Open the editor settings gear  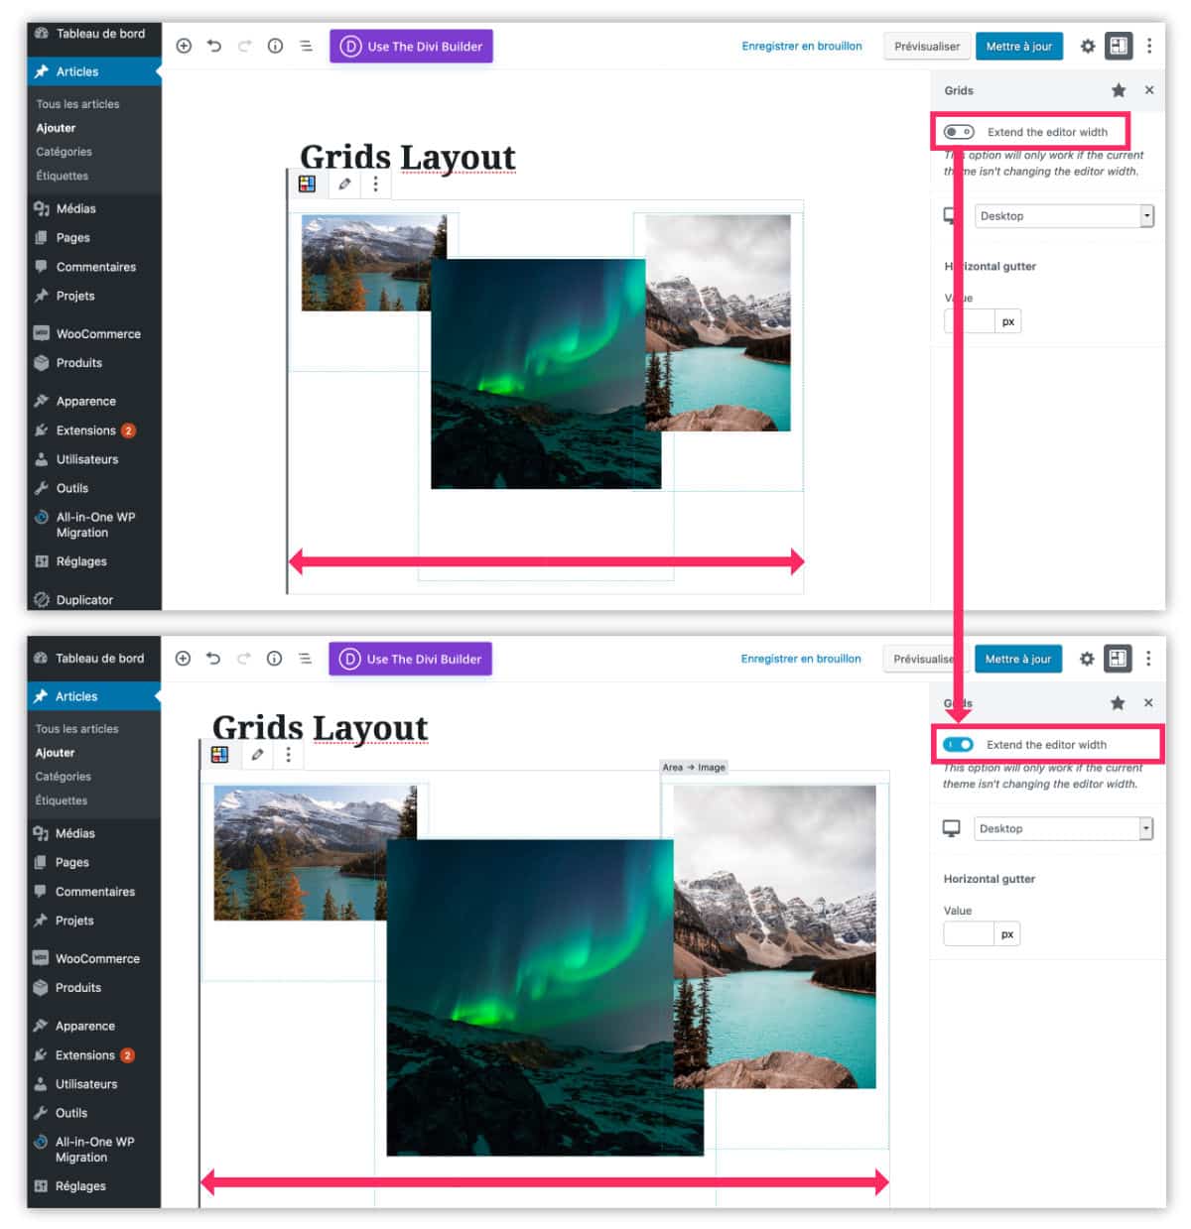[x=1087, y=46]
